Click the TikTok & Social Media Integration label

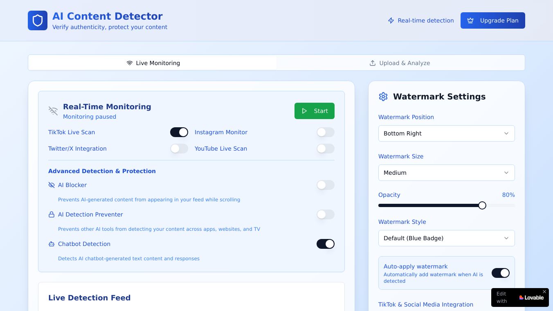[x=426, y=304]
